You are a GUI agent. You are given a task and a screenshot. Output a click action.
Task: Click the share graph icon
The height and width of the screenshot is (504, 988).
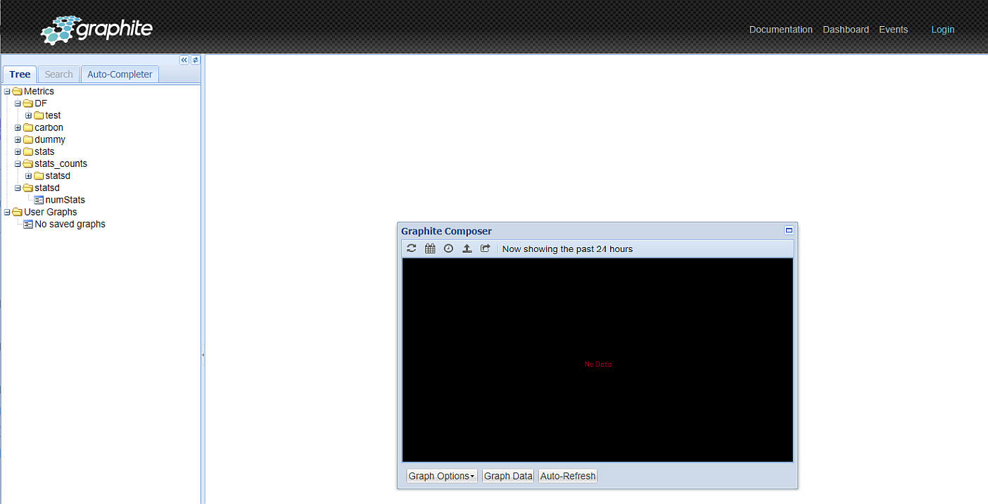(x=485, y=248)
